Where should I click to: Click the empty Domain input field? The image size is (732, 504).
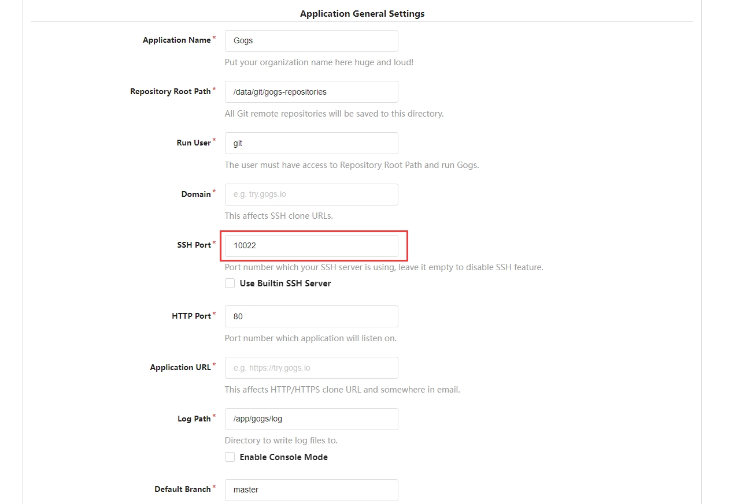pyautogui.click(x=311, y=195)
